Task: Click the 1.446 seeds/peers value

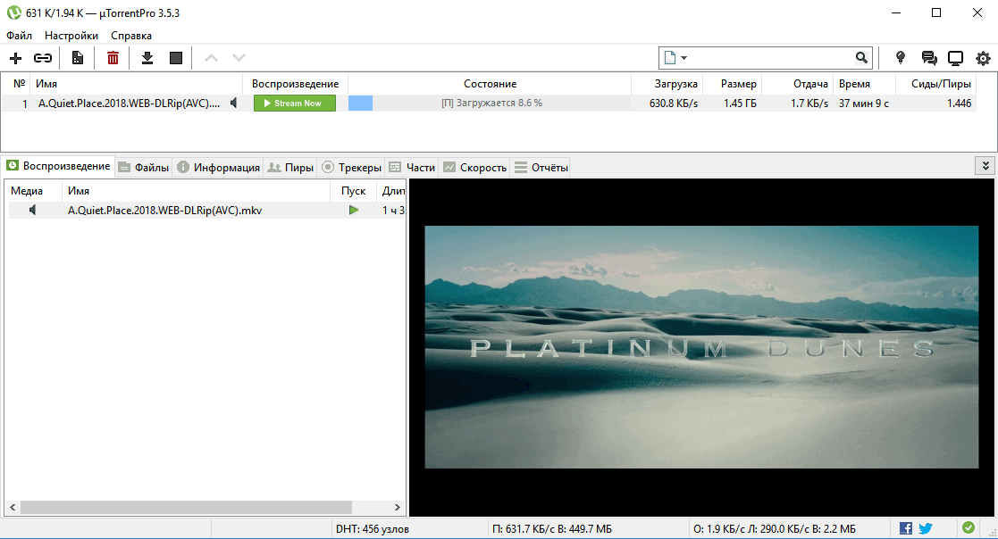Action: coord(959,103)
